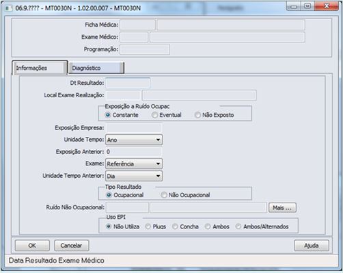Maximize the MT0030N window
343x273 pixels.
click(307, 7)
